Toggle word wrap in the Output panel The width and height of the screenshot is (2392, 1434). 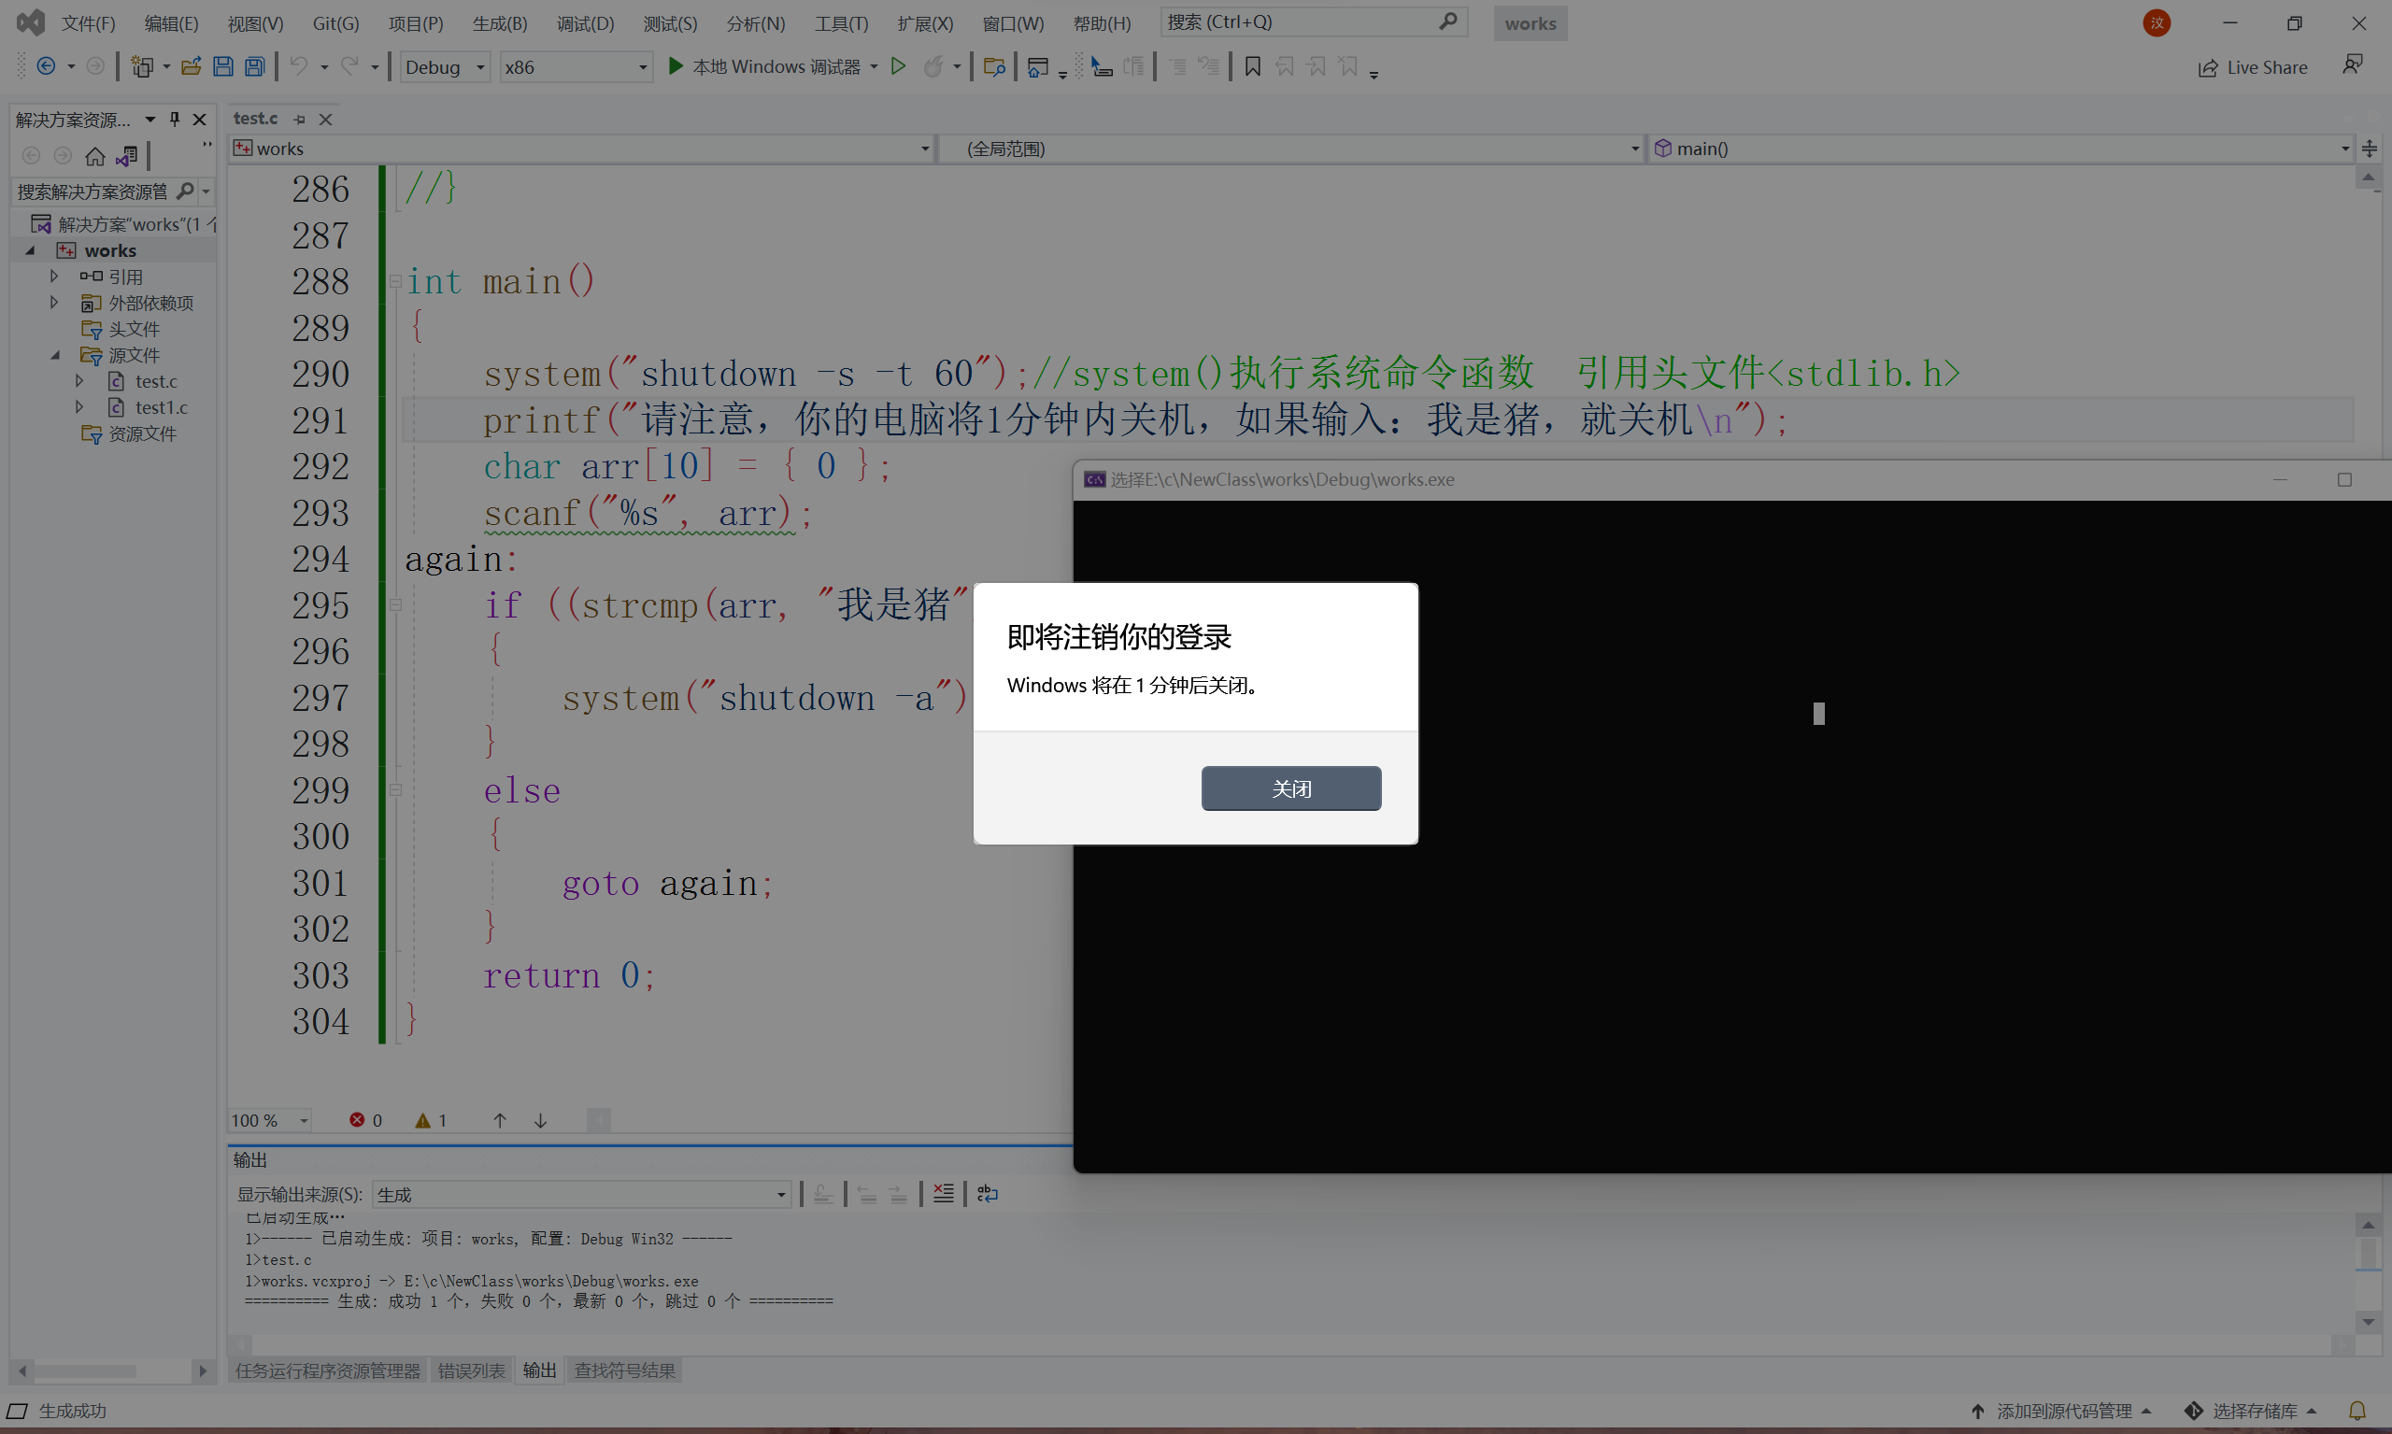pyautogui.click(x=987, y=1193)
